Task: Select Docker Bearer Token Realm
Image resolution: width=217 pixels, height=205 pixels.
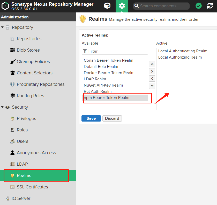Action: pyautogui.click(x=115, y=73)
